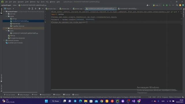Open the File menu
The image size is (185, 104).
[x=6, y=2]
